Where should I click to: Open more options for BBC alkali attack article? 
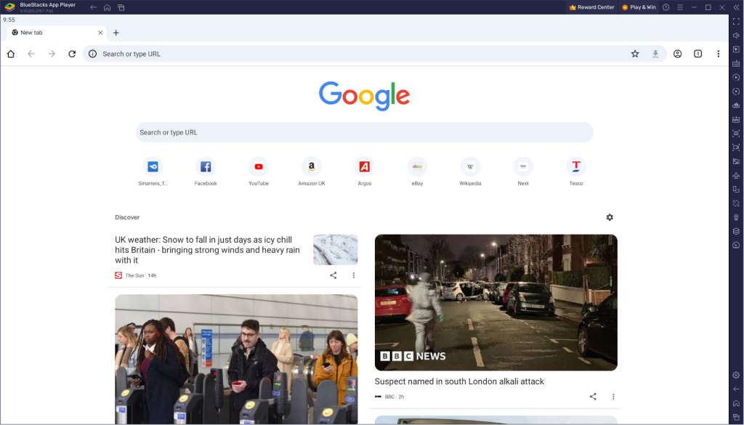point(613,397)
